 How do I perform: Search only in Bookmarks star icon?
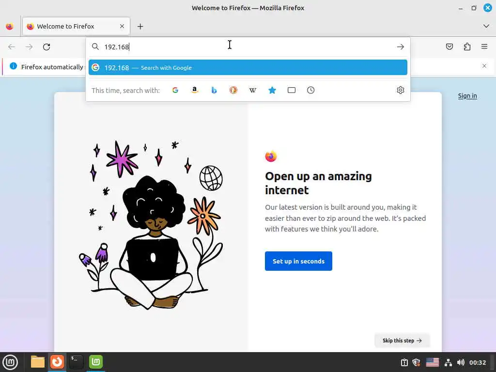pyautogui.click(x=272, y=90)
